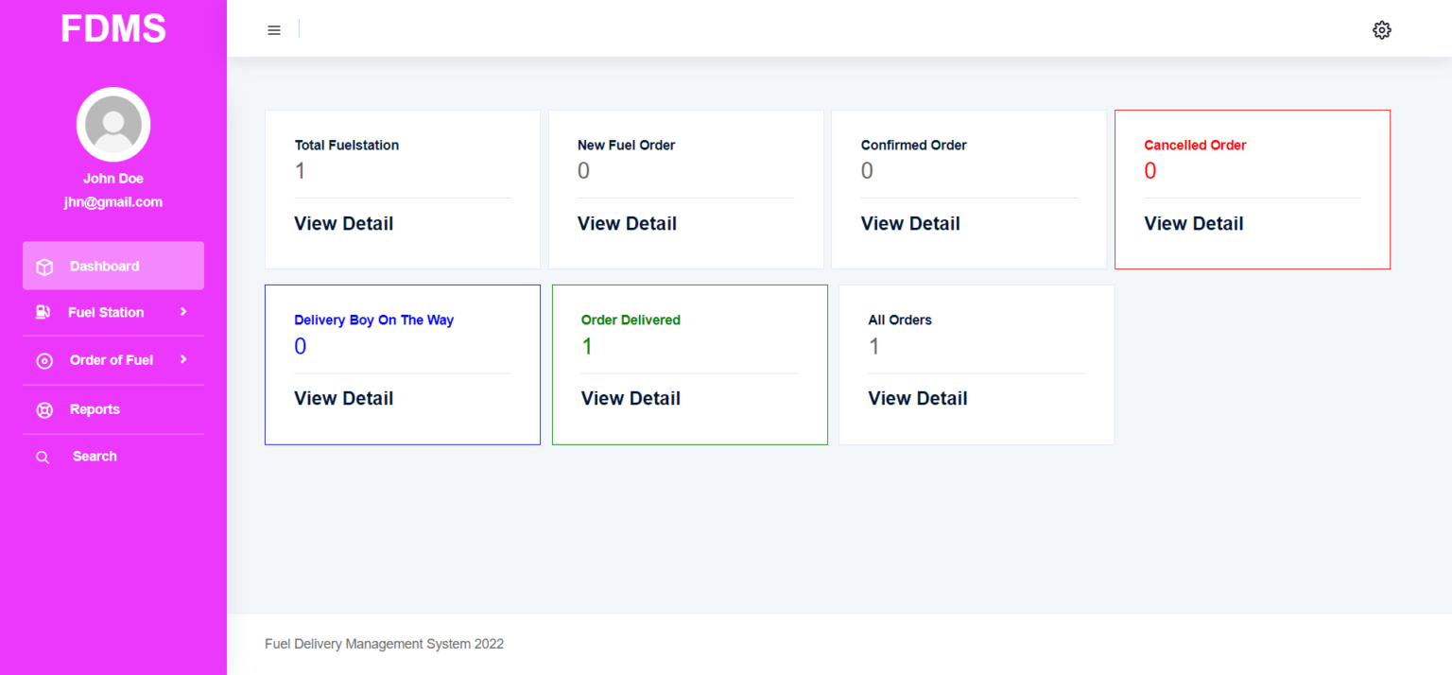
Task: Click the jhn@gmail.com email text
Action: [112, 201]
